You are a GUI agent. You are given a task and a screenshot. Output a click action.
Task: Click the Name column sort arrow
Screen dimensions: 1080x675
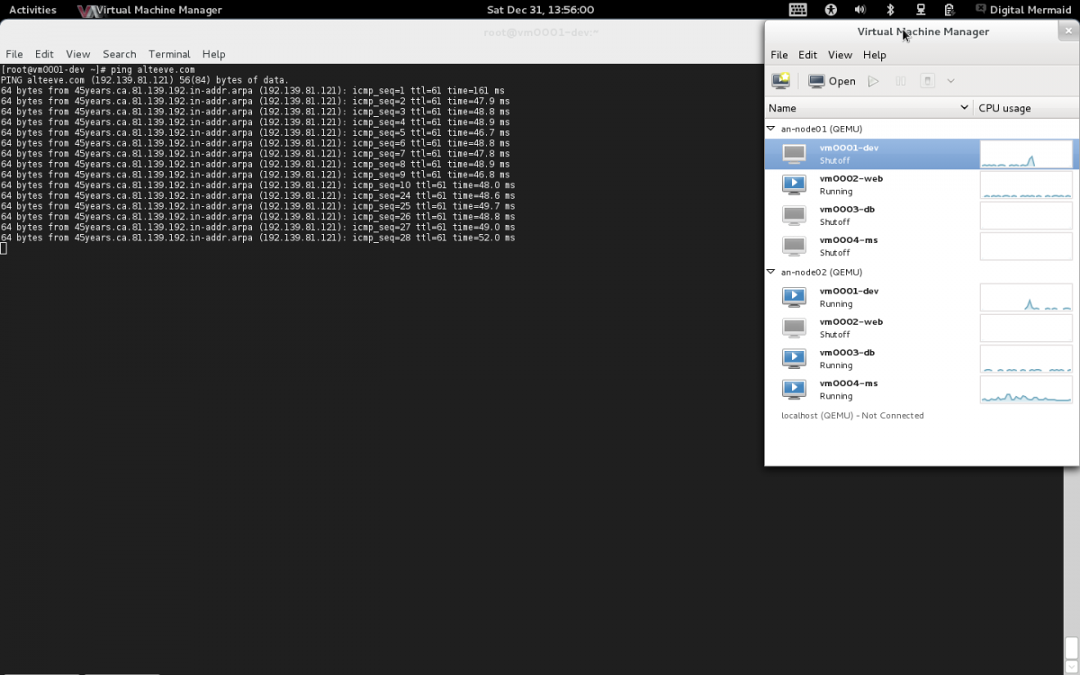964,108
